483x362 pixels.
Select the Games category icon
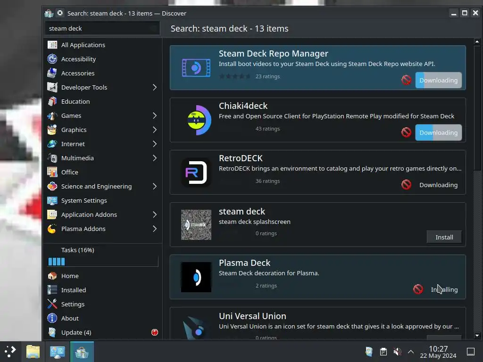coord(52,116)
